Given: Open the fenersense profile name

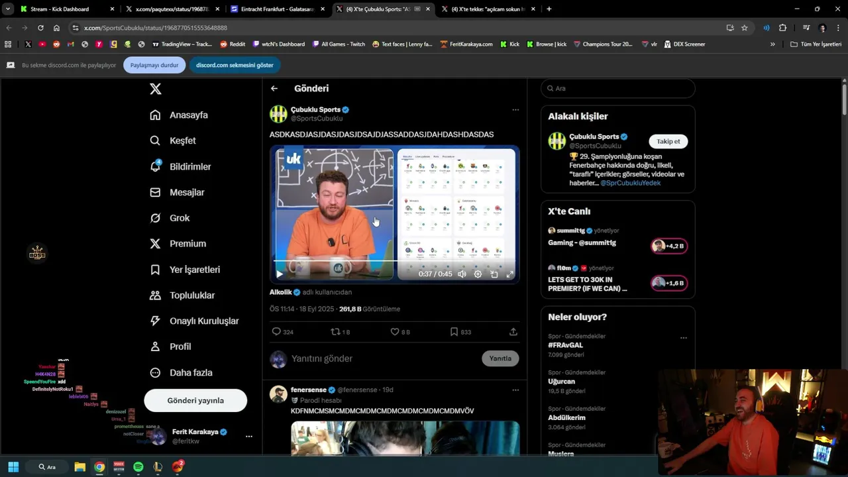Looking at the screenshot, I should pyautogui.click(x=308, y=390).
